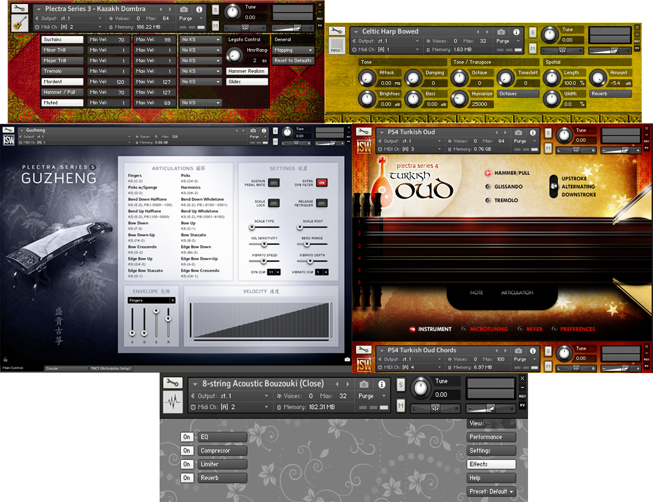Viewport: 653px width, 502px height.
Task: Open the Envelope articulation dropdown showing Fingers
Action: point(151,299)
